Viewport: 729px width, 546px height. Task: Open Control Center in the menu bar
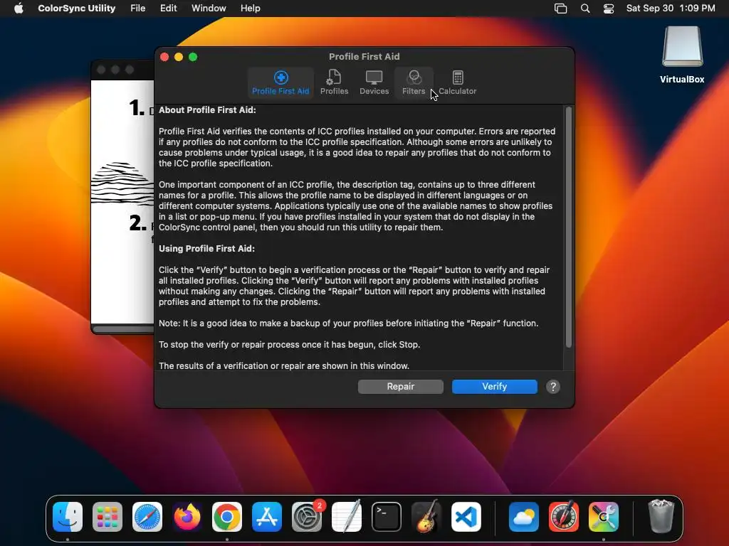point(609,9)
